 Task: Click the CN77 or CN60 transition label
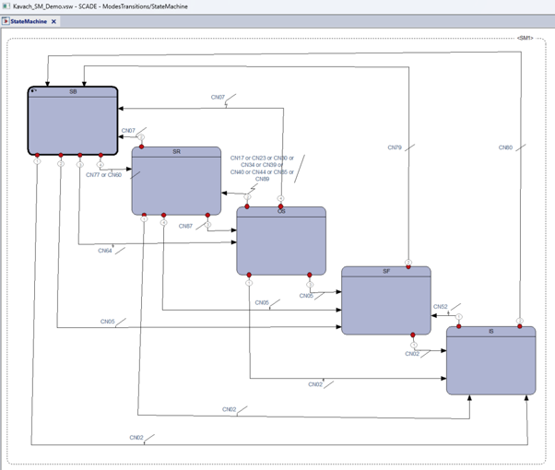coord(103,175)
